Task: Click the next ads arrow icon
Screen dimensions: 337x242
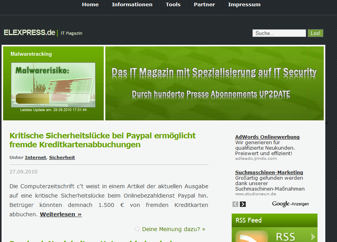Action: pos(243,204)
